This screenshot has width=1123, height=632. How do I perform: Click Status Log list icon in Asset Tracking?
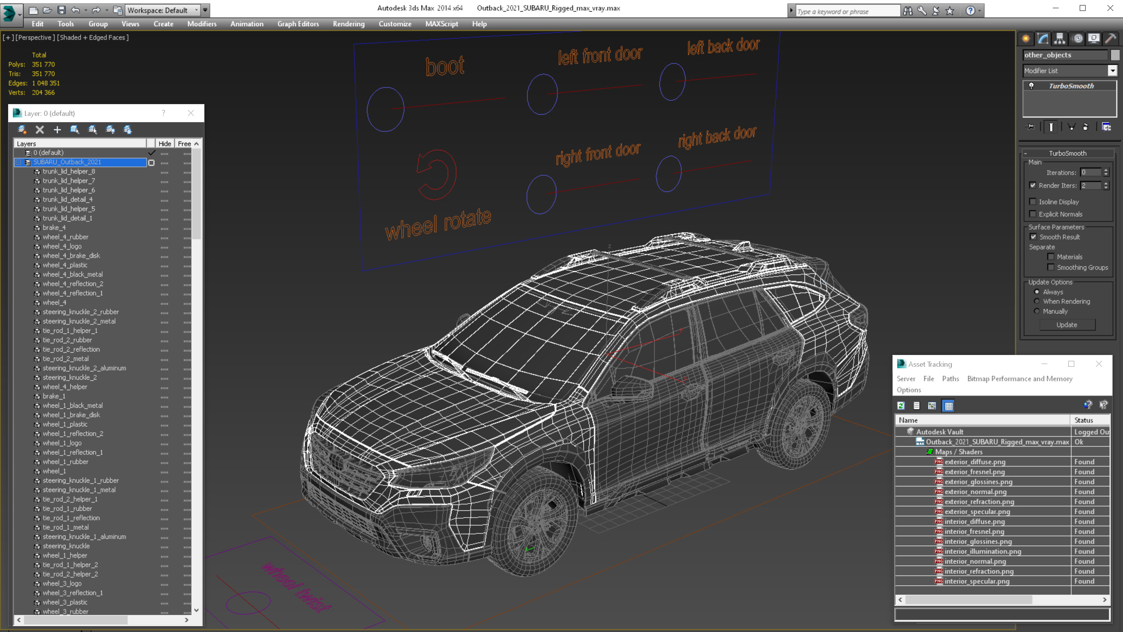[x=916, y=406]
